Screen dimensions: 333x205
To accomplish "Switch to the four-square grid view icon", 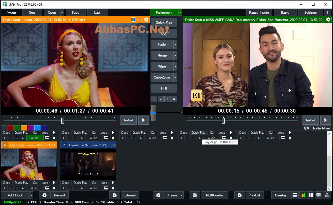I will 311,195.
